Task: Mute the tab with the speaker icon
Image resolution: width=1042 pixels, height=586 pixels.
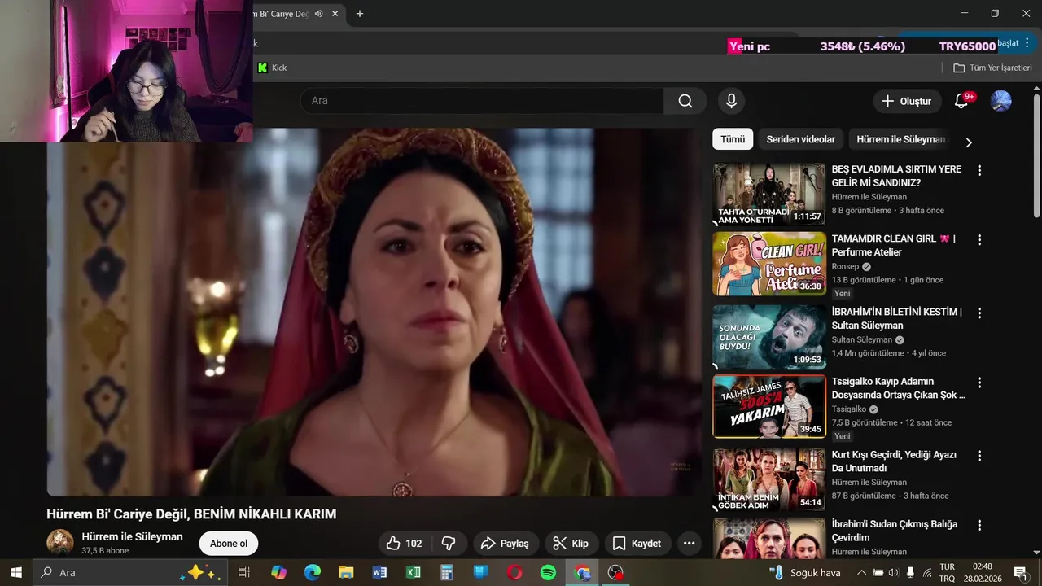Action: click(x=318, y=14)
